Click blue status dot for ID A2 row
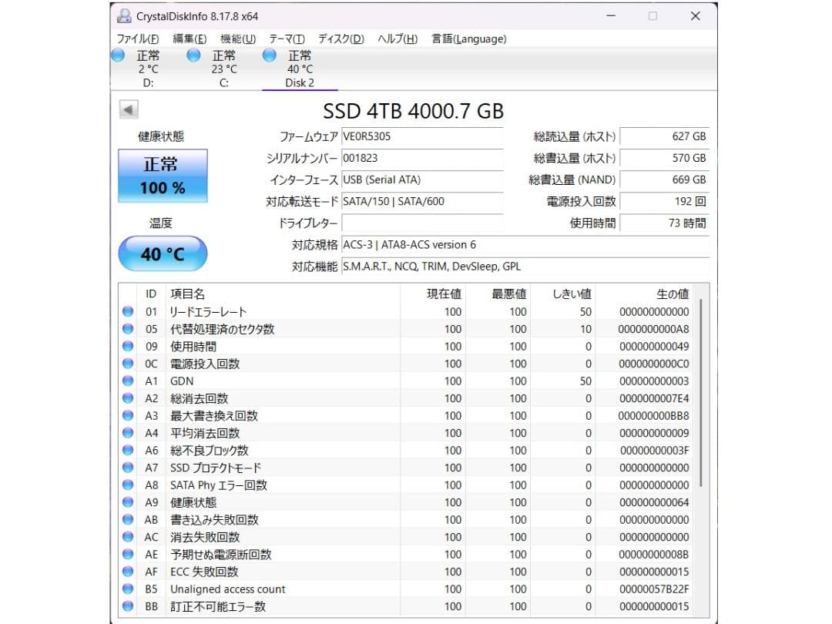 (x=128, y=398)
